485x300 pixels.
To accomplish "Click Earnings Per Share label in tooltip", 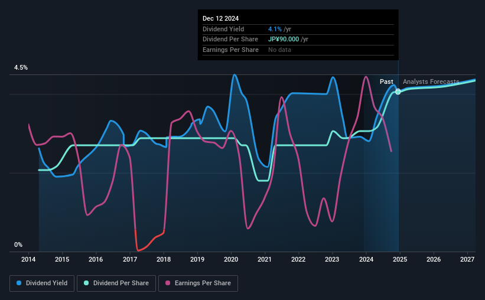I will click(x=230, y=50).
